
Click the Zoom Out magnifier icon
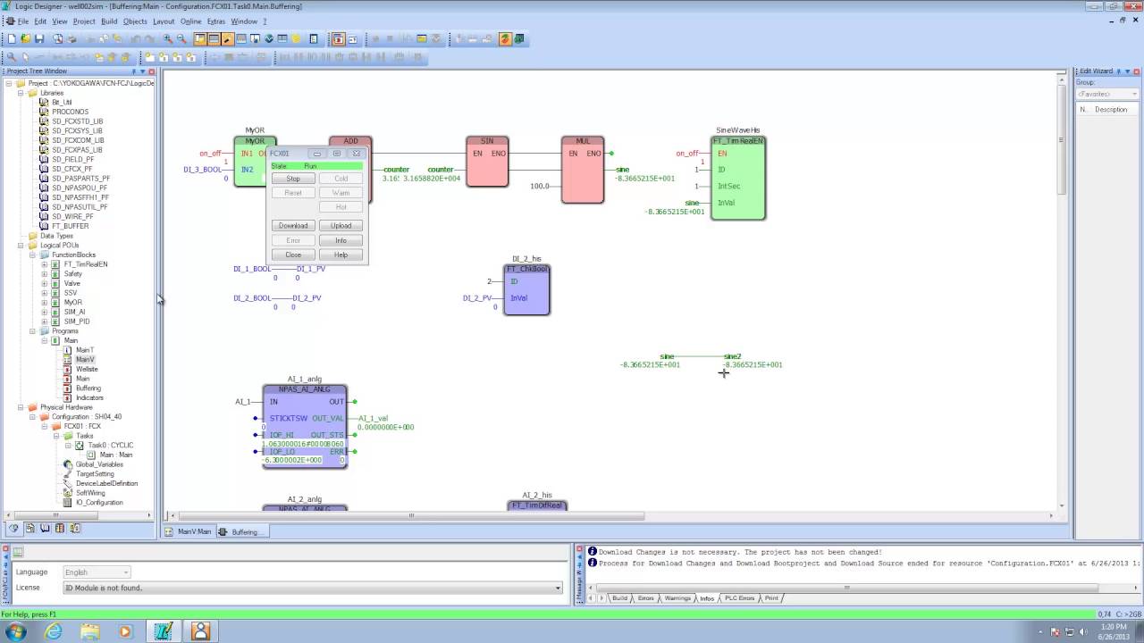[181, 39]
